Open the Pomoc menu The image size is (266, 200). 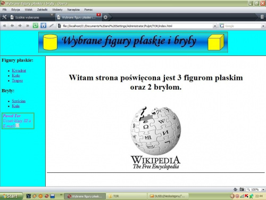pos(88,10)
